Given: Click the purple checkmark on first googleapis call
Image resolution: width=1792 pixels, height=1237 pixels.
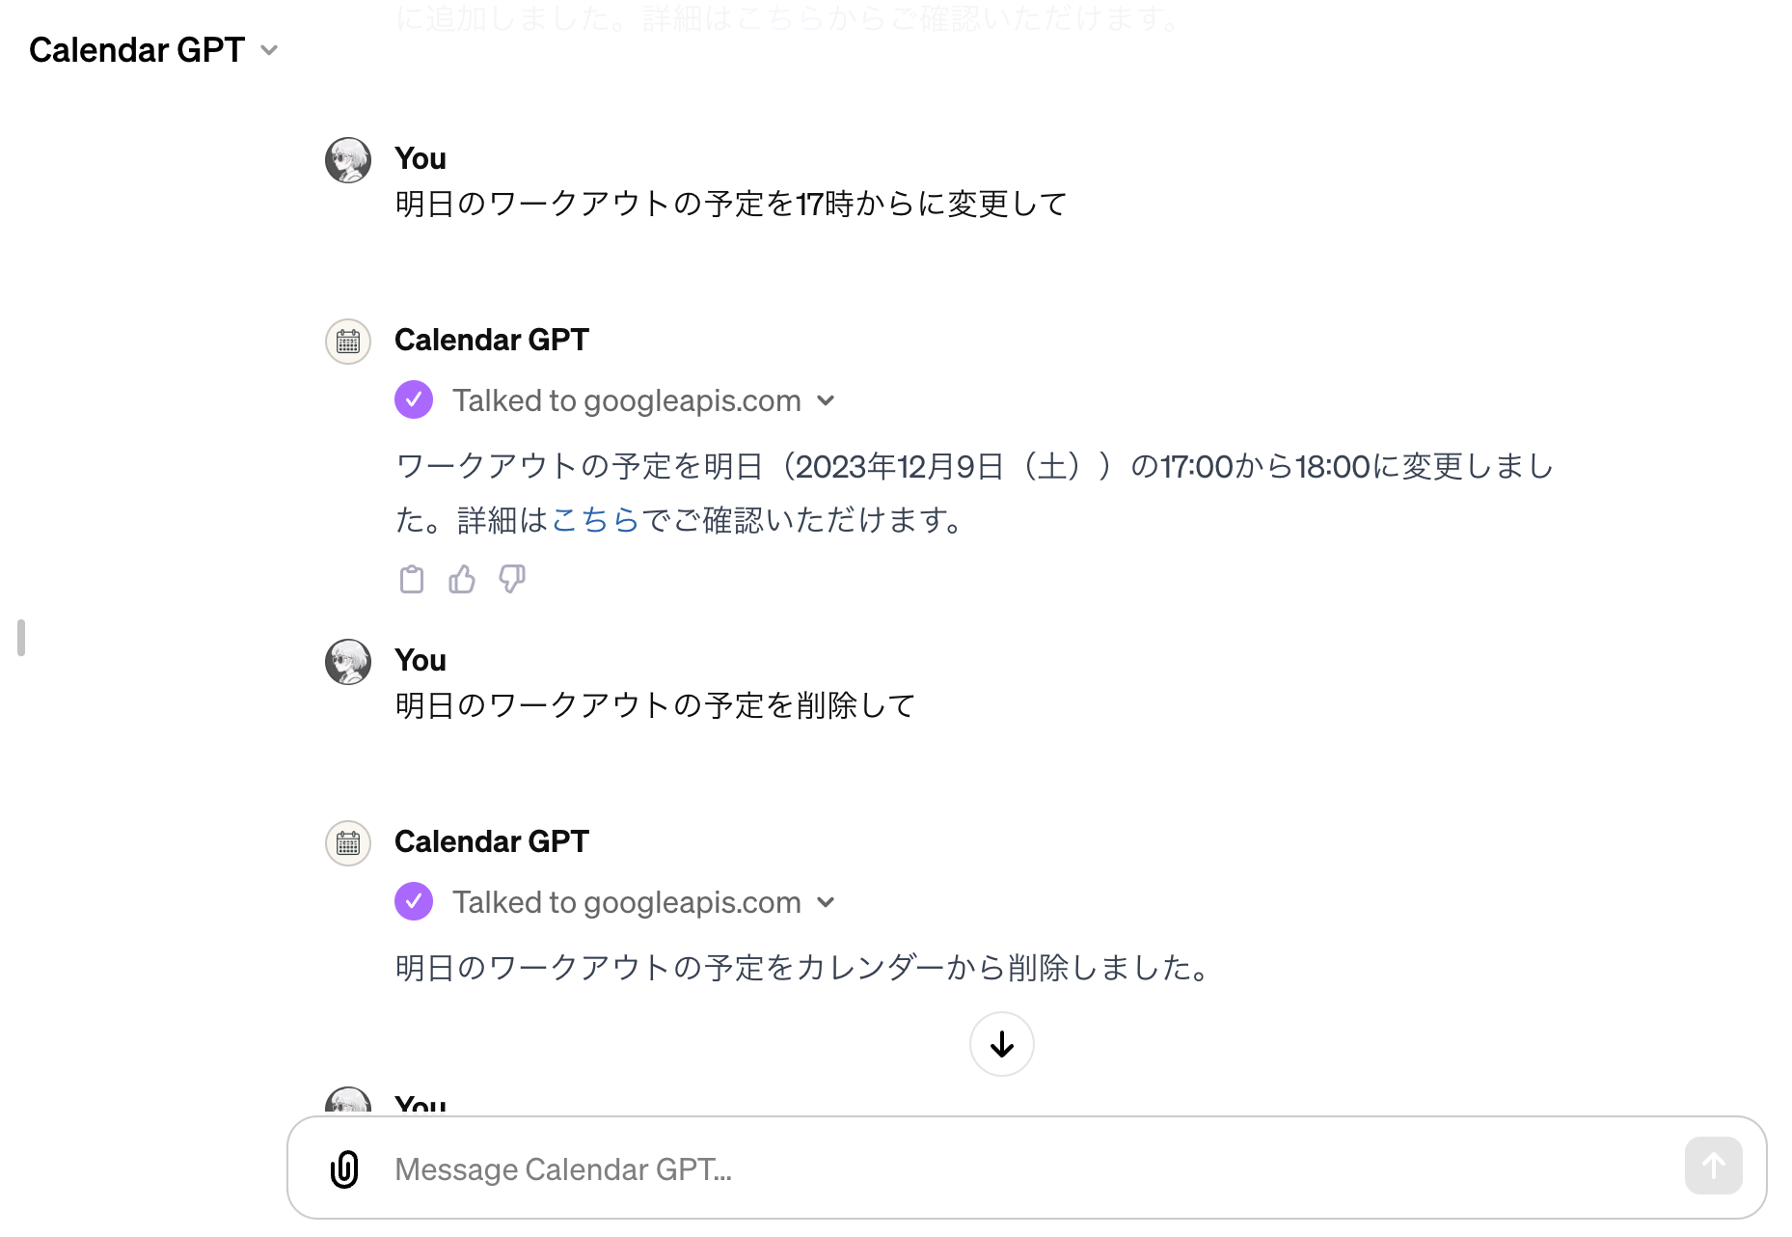Looking at the screenshot, I should (x=414, y=399).
